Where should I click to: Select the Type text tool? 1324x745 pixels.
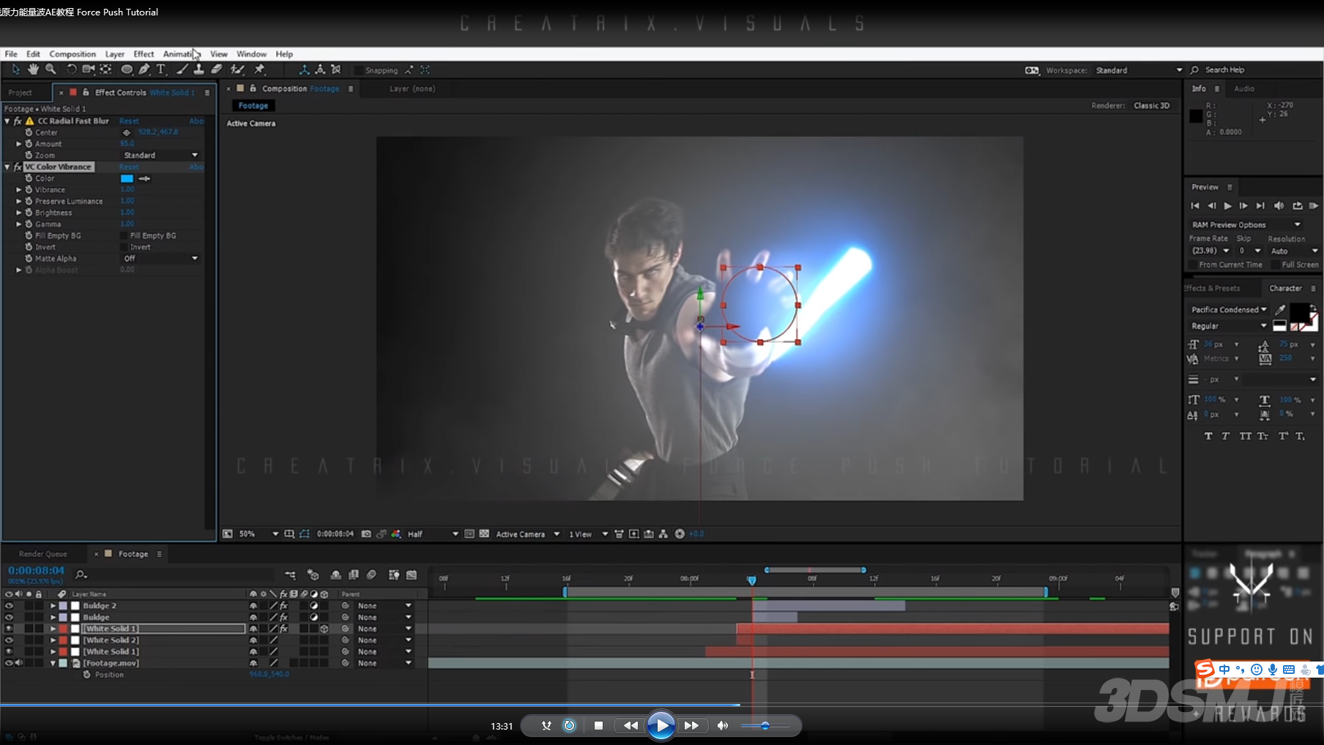pos(161,69)
